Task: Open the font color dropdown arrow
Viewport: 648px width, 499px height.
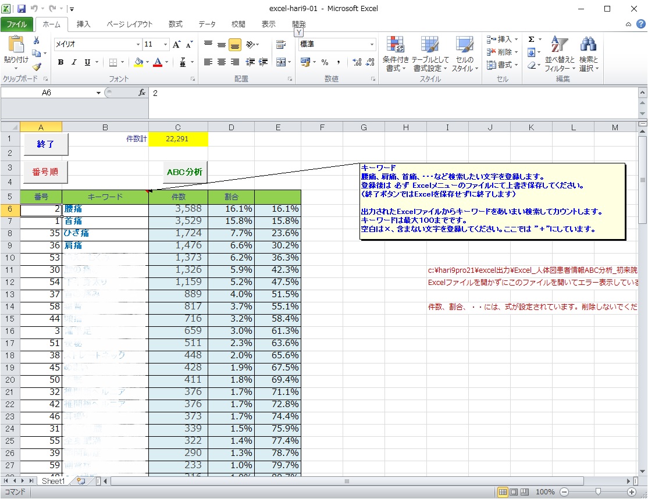Action: [166, 62]
